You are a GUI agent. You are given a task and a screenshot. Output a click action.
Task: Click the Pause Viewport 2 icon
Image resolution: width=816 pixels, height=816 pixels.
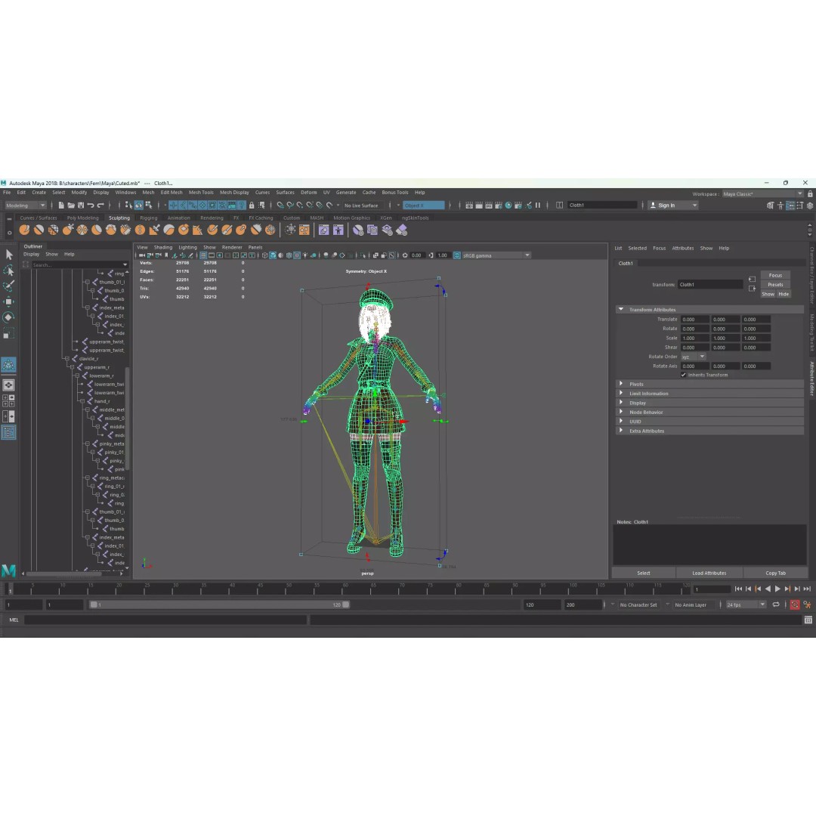[x=538, y=205]
